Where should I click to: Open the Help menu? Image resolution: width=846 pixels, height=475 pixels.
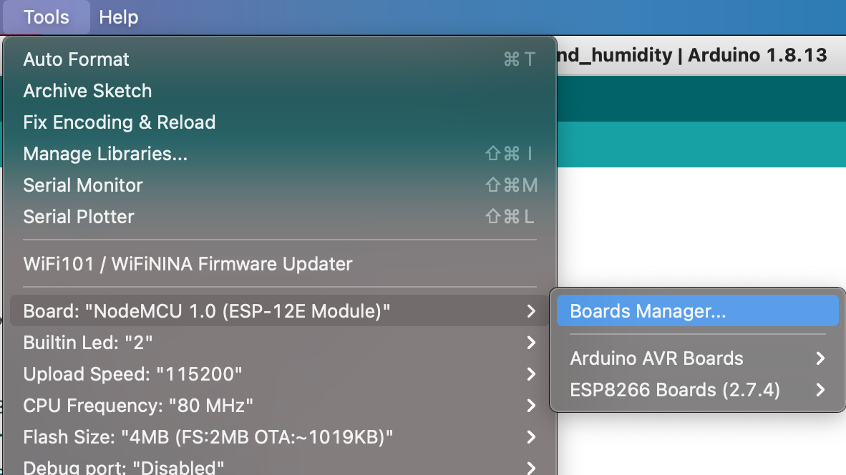point(118,17)
